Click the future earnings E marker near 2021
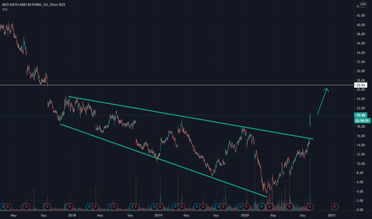The image size is (372, 219). tap(335, 207)
